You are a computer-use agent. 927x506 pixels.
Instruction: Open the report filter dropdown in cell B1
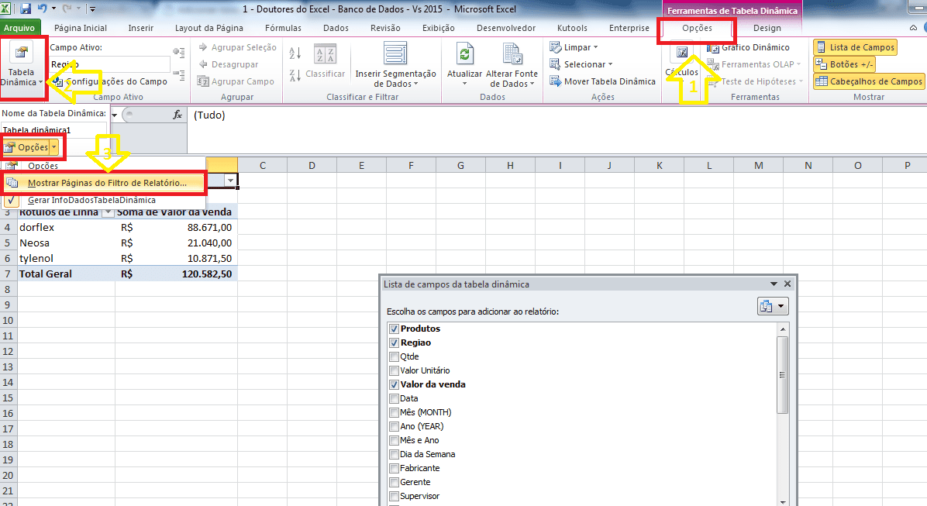(x=230, y=181)
